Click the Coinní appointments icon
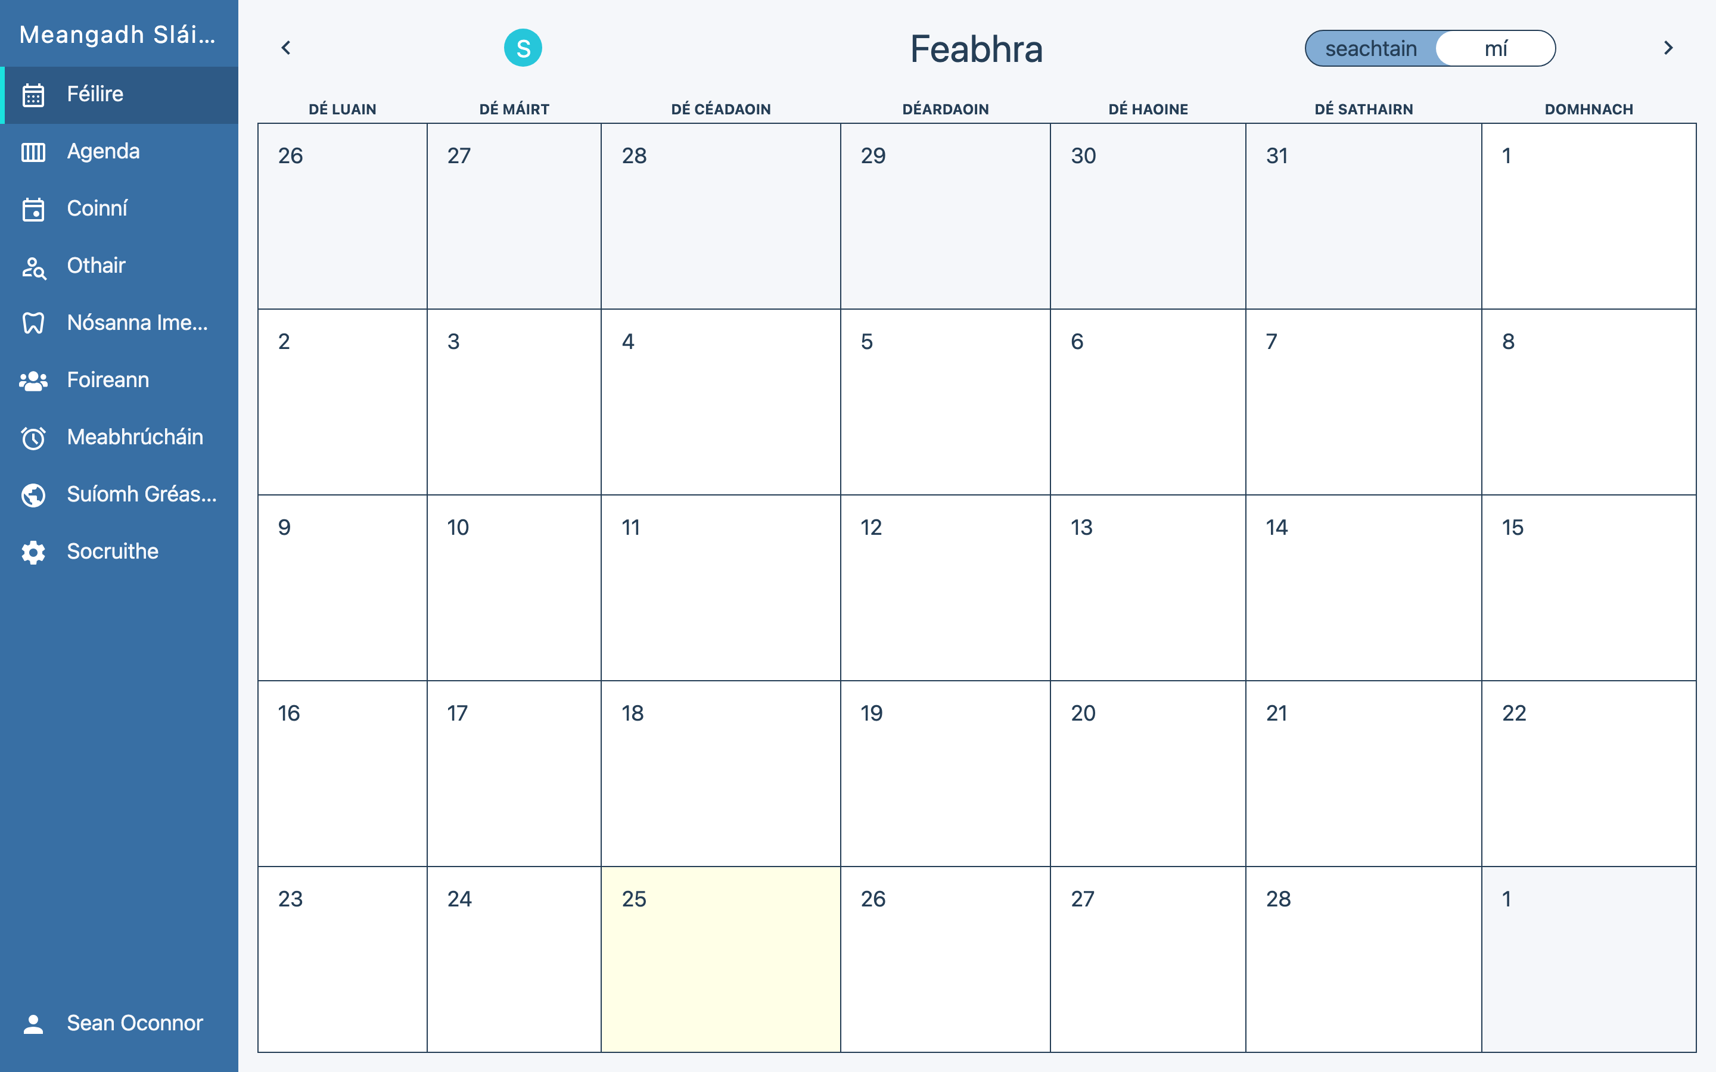Viewport: 1716px width, 1072px height. [x=33, y=209]
